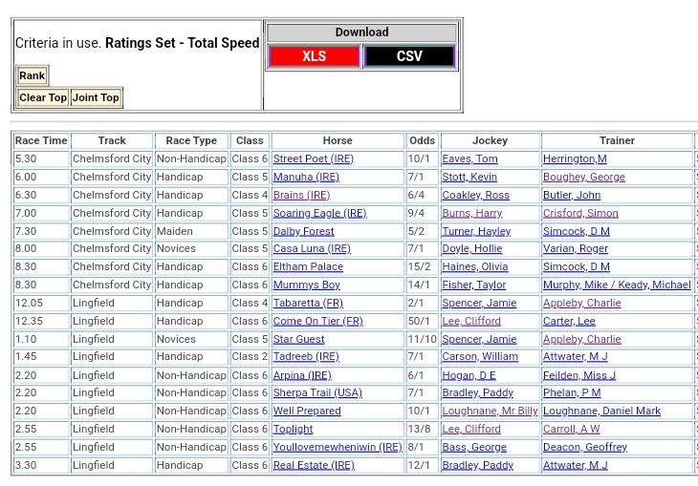Viewport: 698px width, 486px height.
Task: Download the CSV file
Action: [x=409, y=56]
